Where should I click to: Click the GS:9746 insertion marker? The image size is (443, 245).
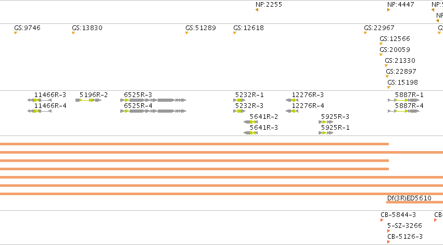point(16,33)
